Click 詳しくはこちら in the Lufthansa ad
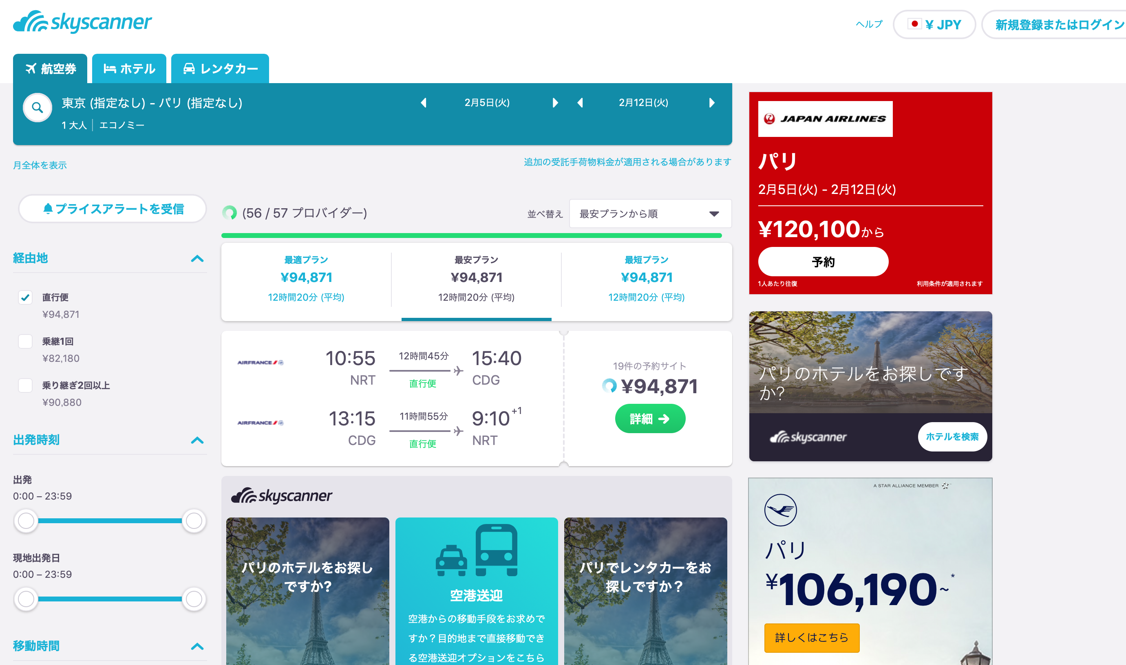 tap(812, 638)
